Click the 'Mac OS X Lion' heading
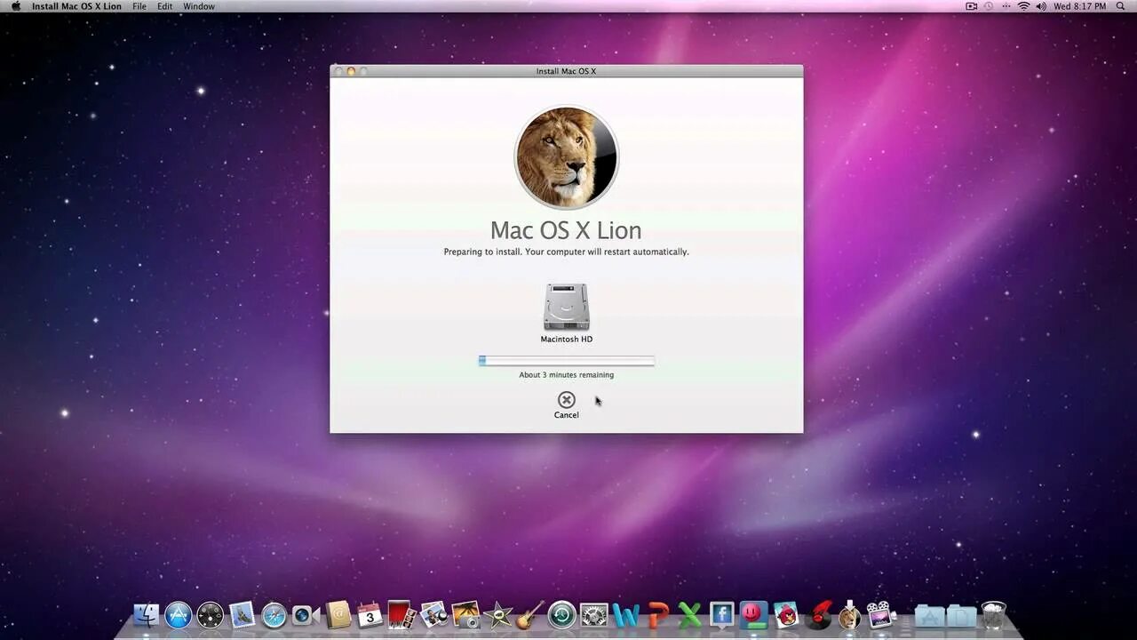 coord(566,230)
